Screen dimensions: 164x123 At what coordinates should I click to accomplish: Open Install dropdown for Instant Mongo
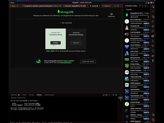(149, 106)
